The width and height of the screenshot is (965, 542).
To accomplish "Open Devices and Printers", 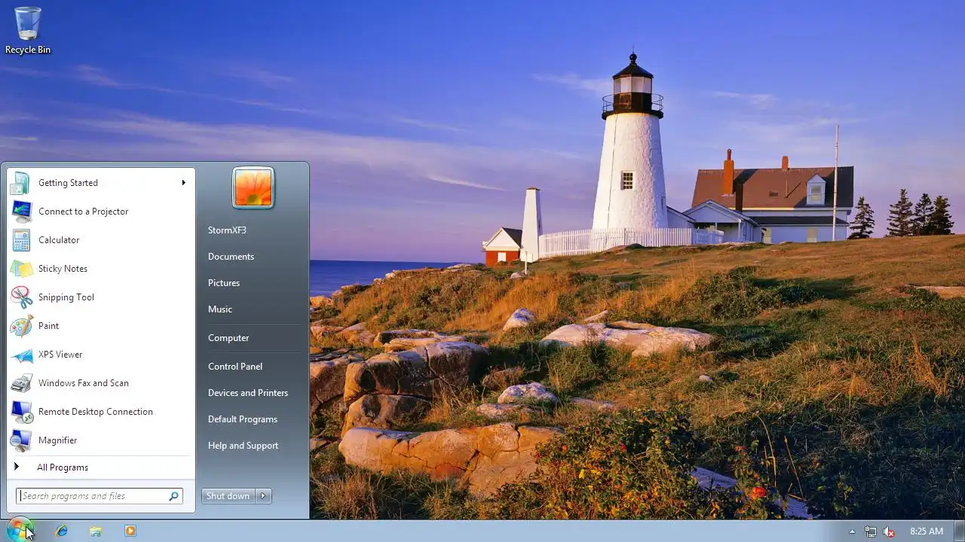I will (248, 393).
